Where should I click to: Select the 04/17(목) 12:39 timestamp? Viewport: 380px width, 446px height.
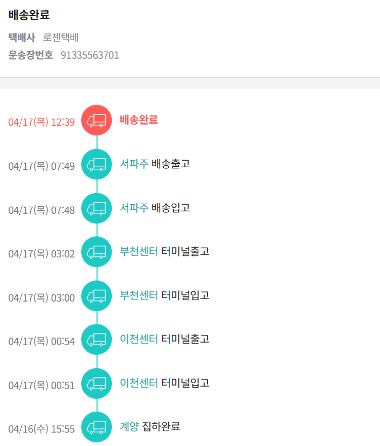coord(42,122)
